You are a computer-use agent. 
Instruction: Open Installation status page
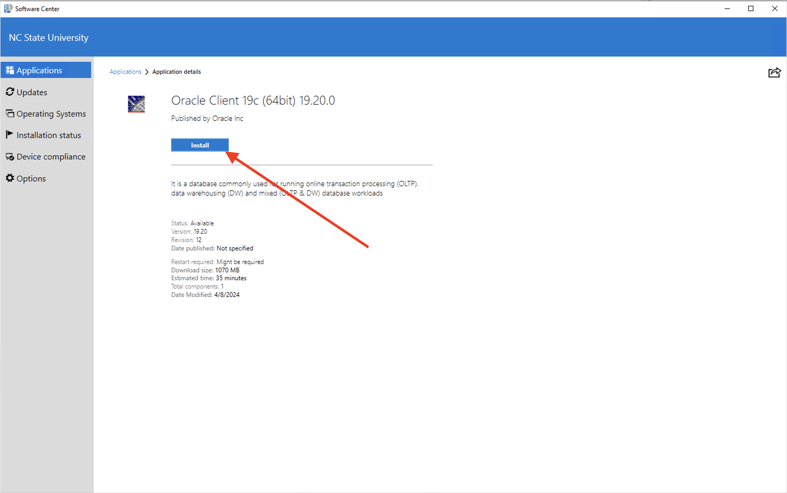[x=49, y=135]
